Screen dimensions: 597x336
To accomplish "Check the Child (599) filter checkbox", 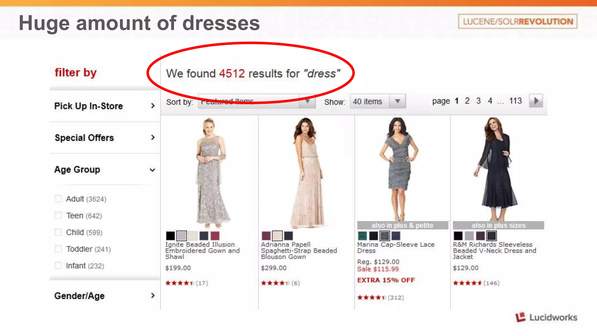I will [58, 232].
